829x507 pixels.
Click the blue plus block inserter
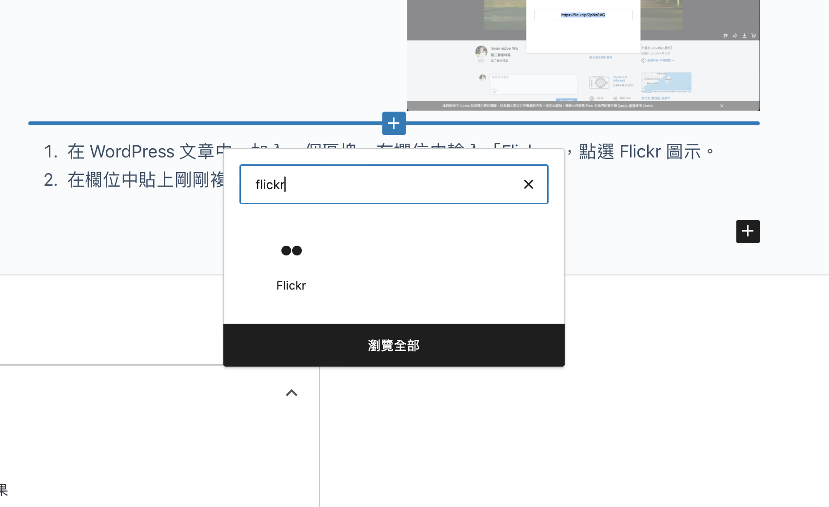pos(394,123)
